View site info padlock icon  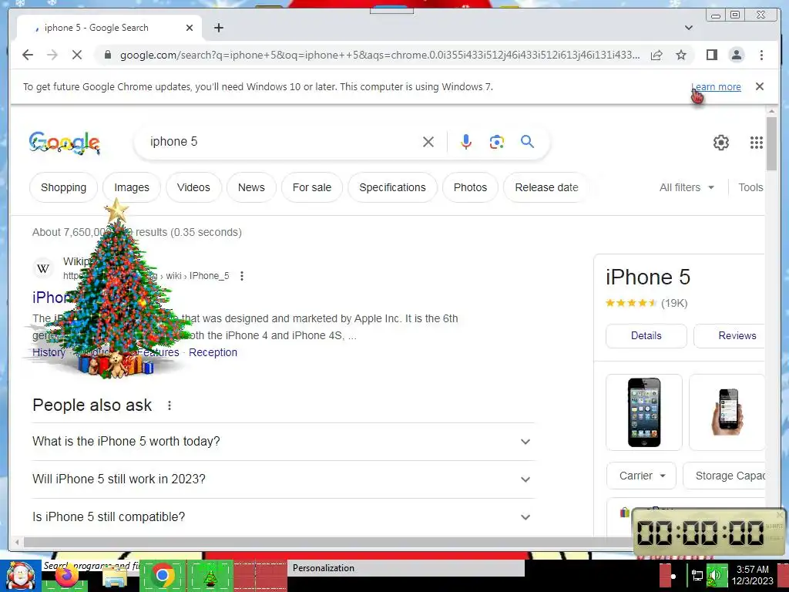[108, 55]
